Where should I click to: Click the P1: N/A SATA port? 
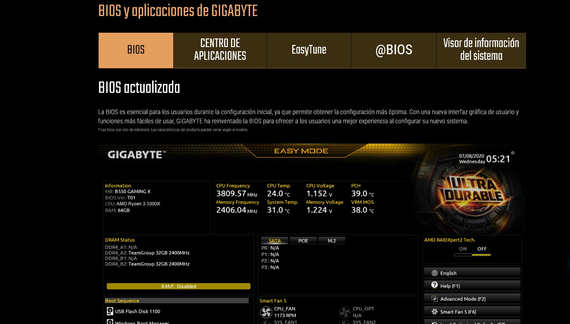click(x=270, y=254)
